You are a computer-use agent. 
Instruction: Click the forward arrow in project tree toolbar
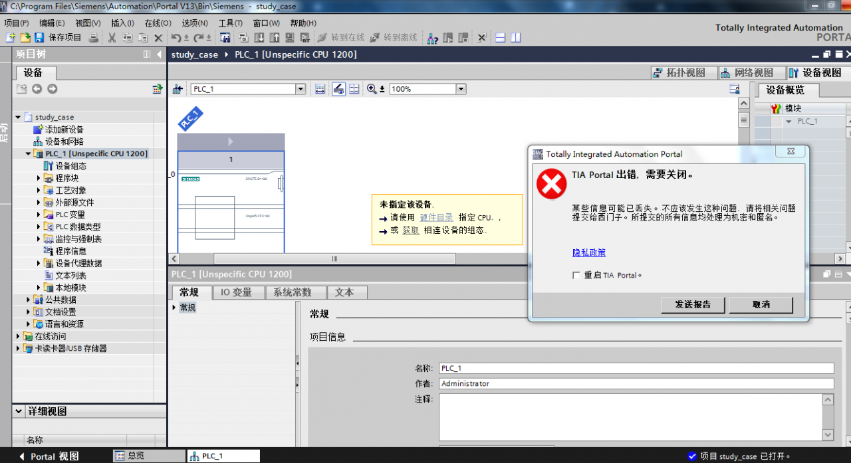(52, 88)
